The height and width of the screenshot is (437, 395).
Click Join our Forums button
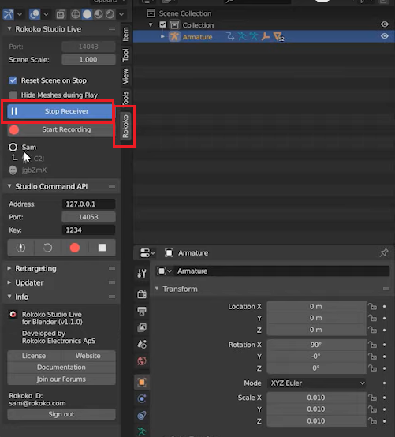(x=61, y=379)
